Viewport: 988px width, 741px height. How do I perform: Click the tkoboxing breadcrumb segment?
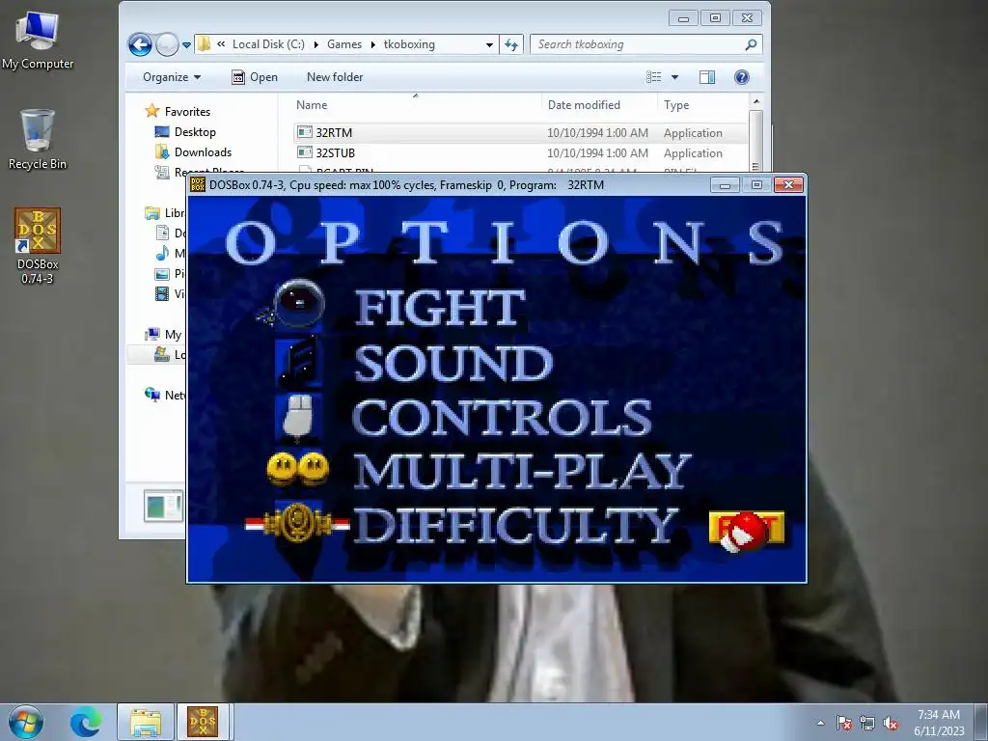point(409,44)
